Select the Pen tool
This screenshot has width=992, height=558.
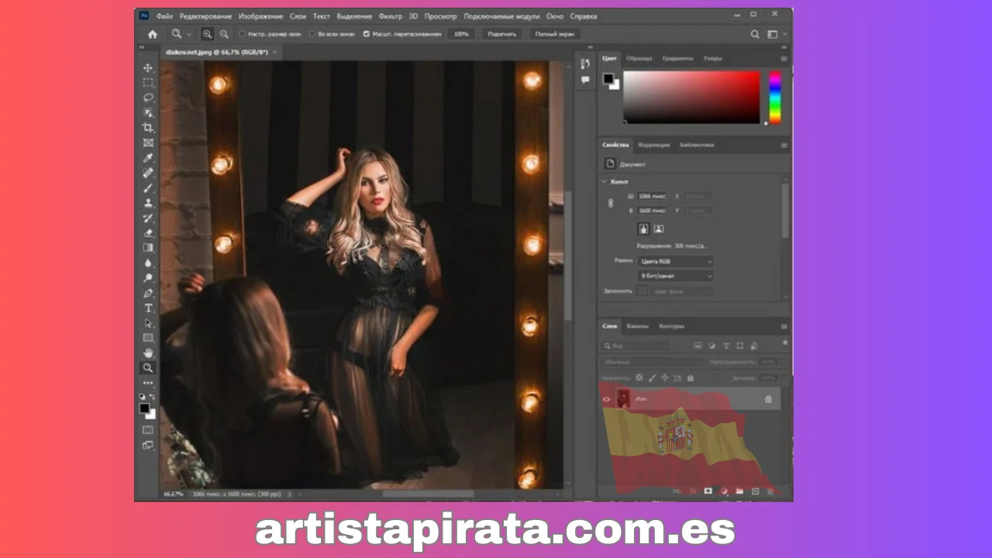coord(148,293)
